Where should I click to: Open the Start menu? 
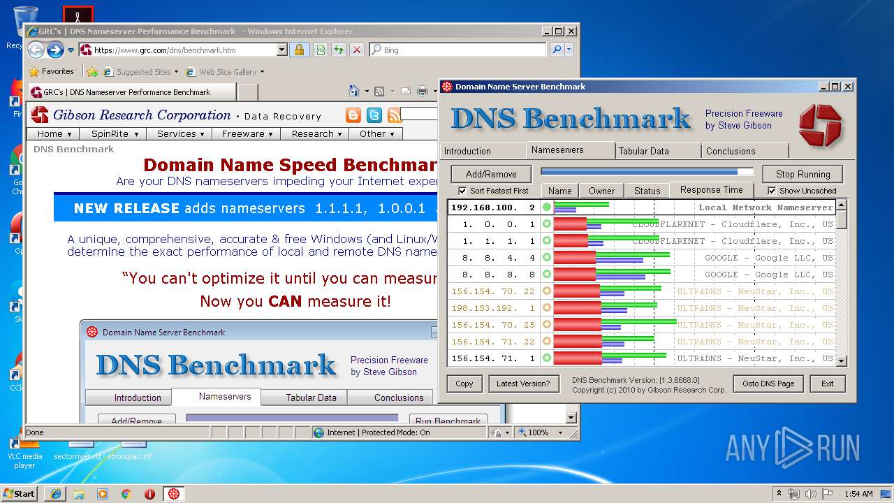tap(19, 494)
